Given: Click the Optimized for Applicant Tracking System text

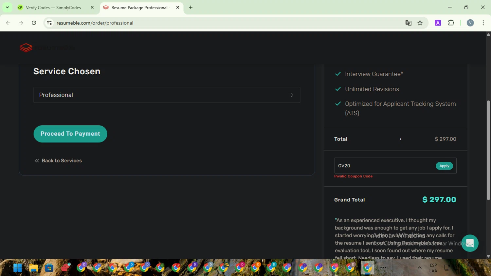Looking at the screenshot, I should tap(400, 108).
